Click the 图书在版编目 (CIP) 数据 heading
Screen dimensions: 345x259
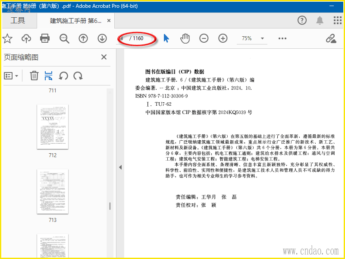click(x=175, y=72)
